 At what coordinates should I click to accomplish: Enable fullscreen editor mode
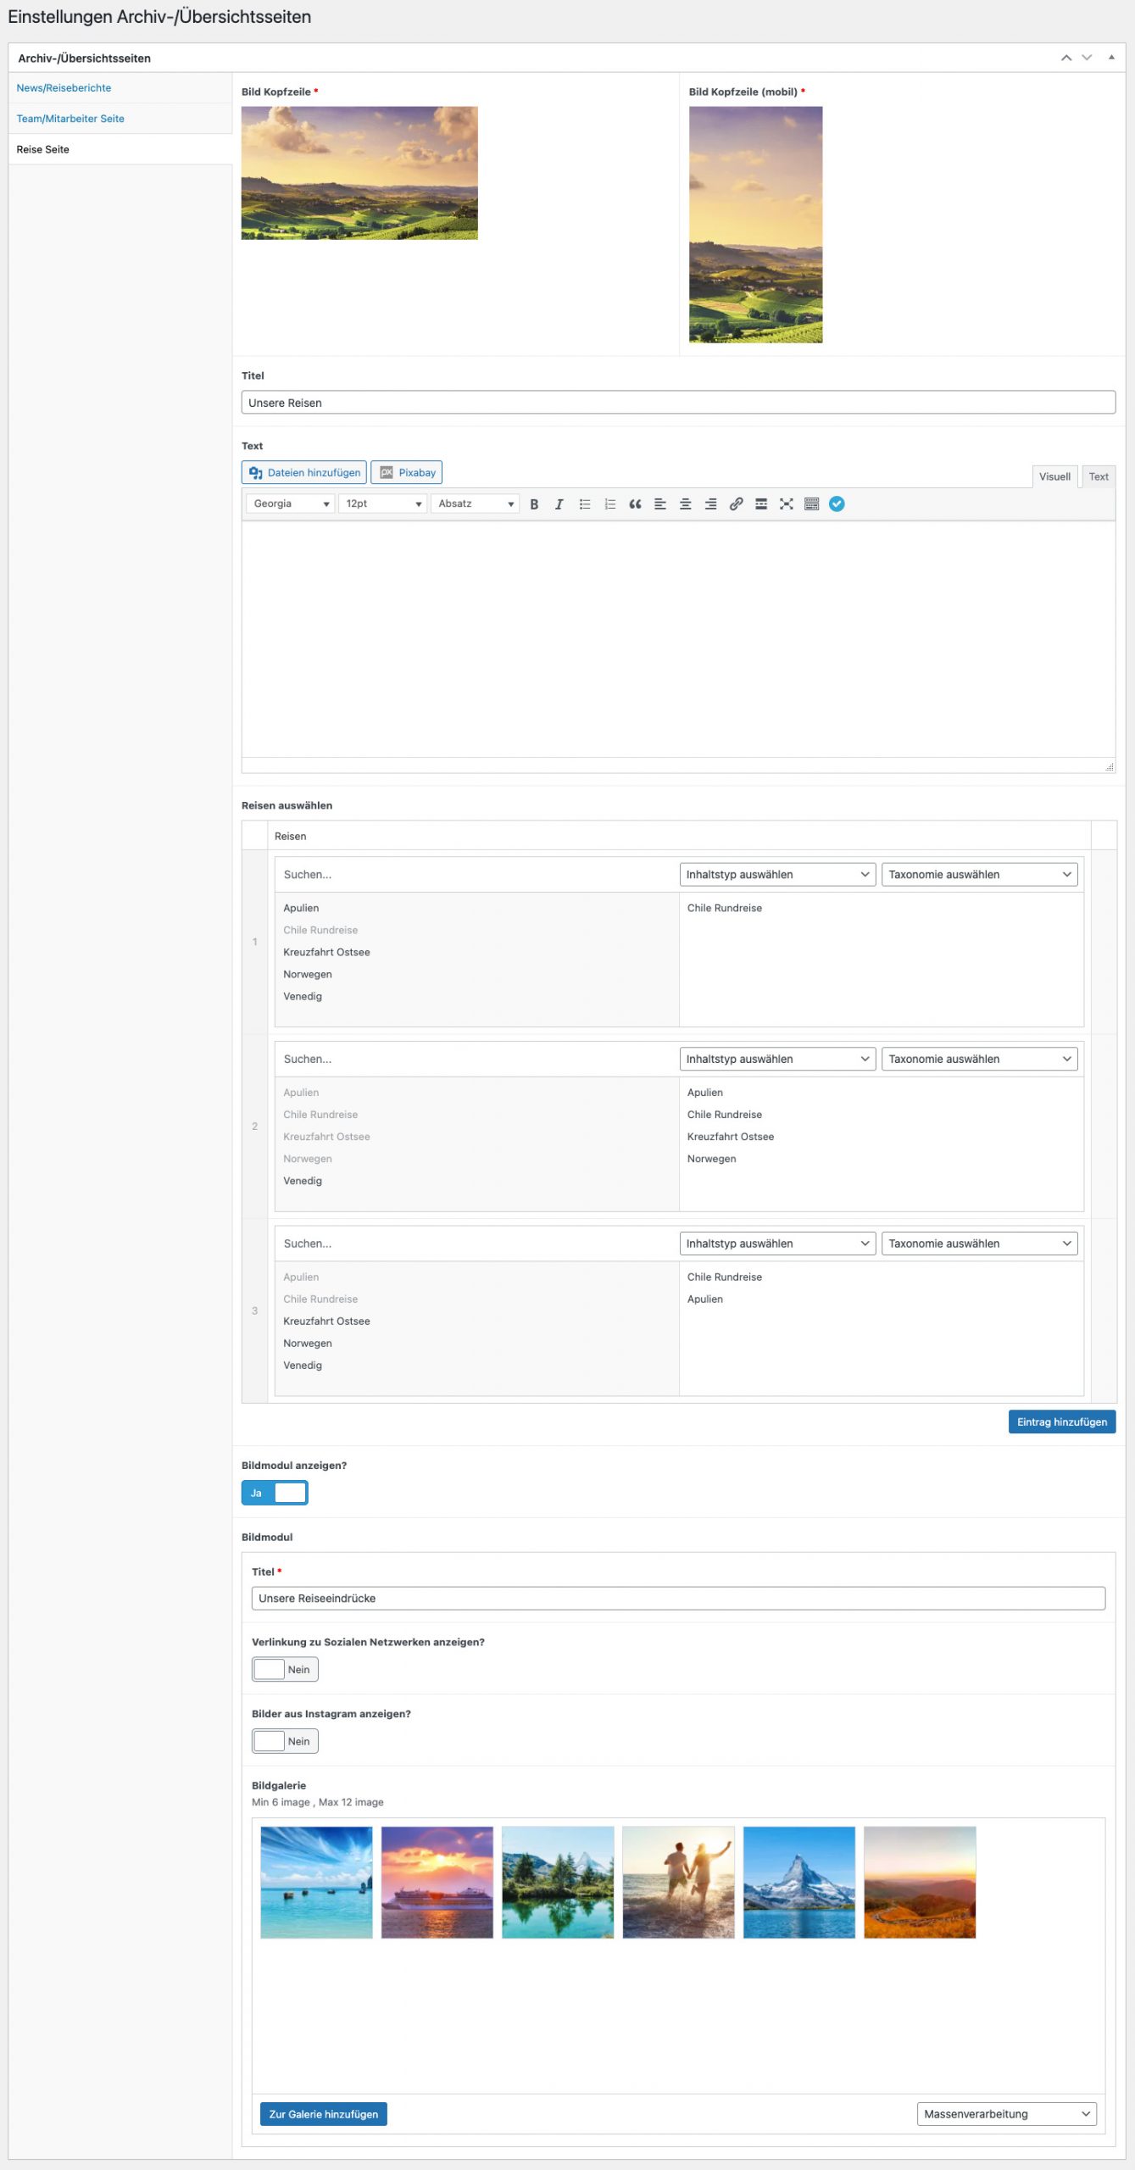[786, 504]
